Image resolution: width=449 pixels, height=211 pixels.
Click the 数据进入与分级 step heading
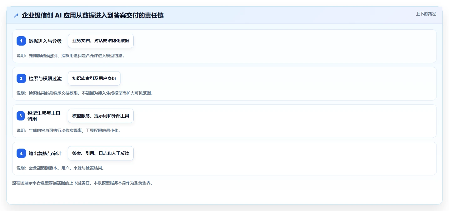point(45,41)
